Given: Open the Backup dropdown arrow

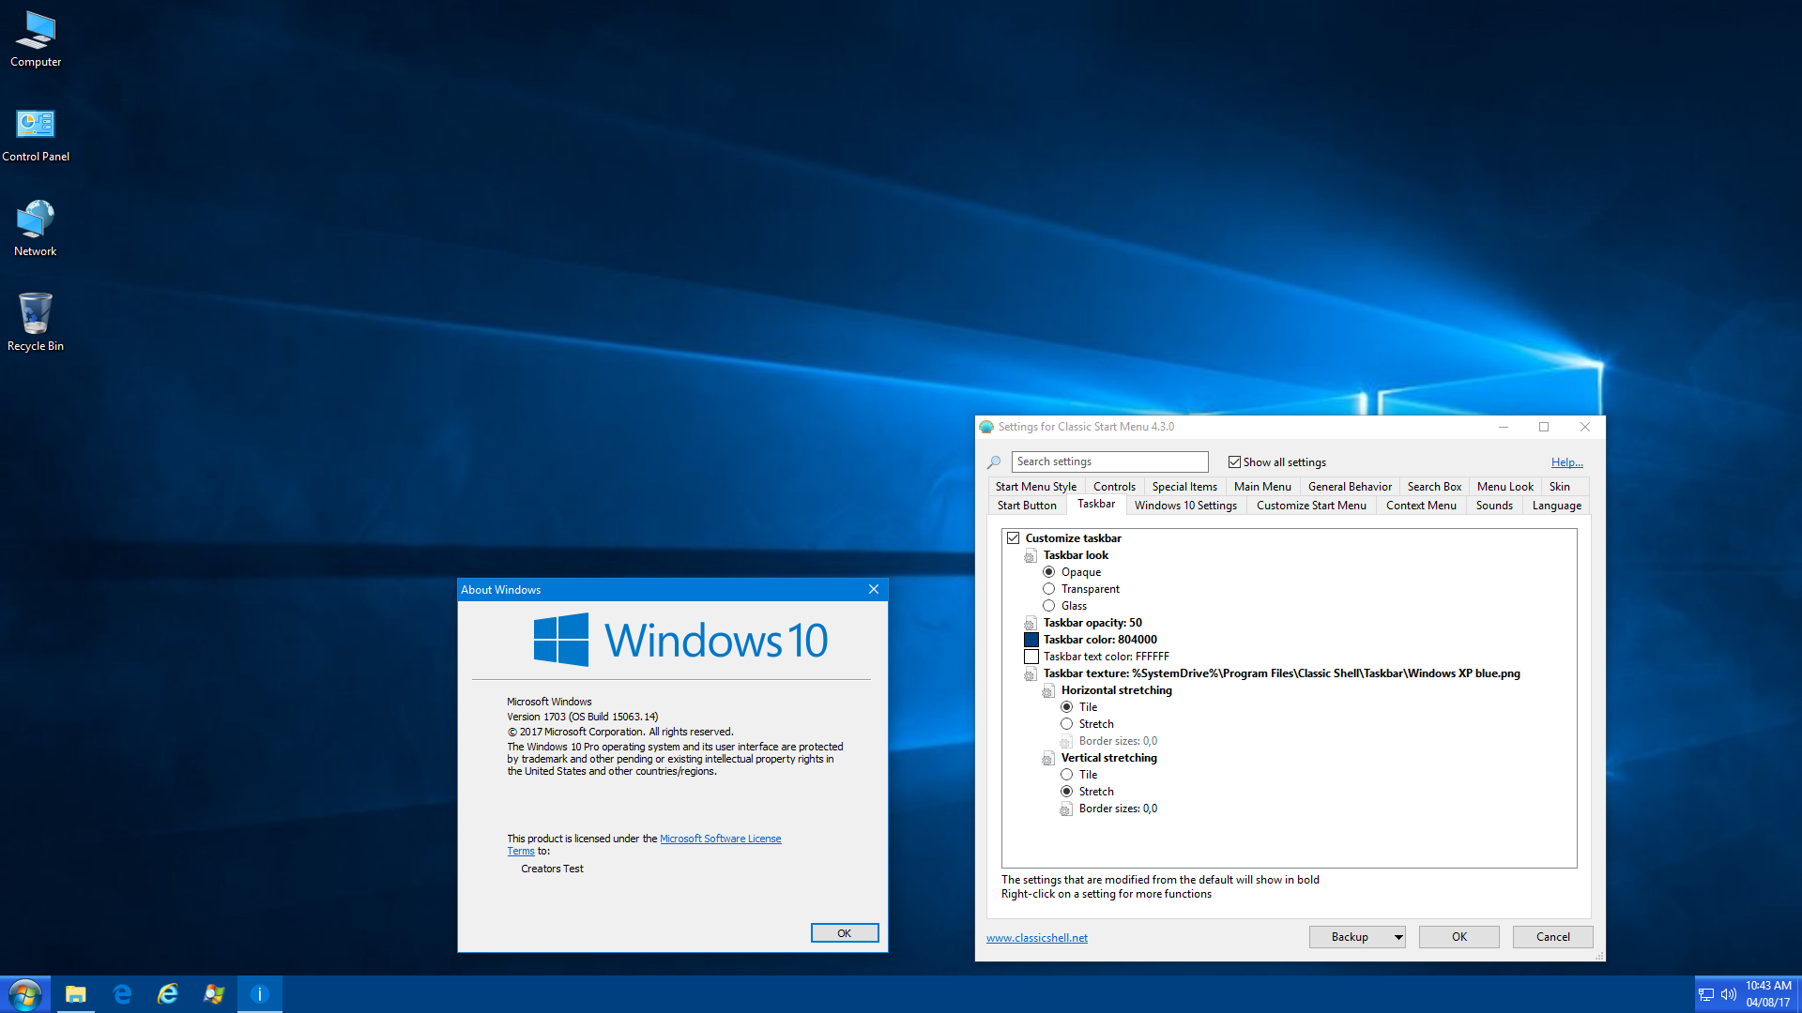Looking at the screenshot, I should click(1397, 937).
